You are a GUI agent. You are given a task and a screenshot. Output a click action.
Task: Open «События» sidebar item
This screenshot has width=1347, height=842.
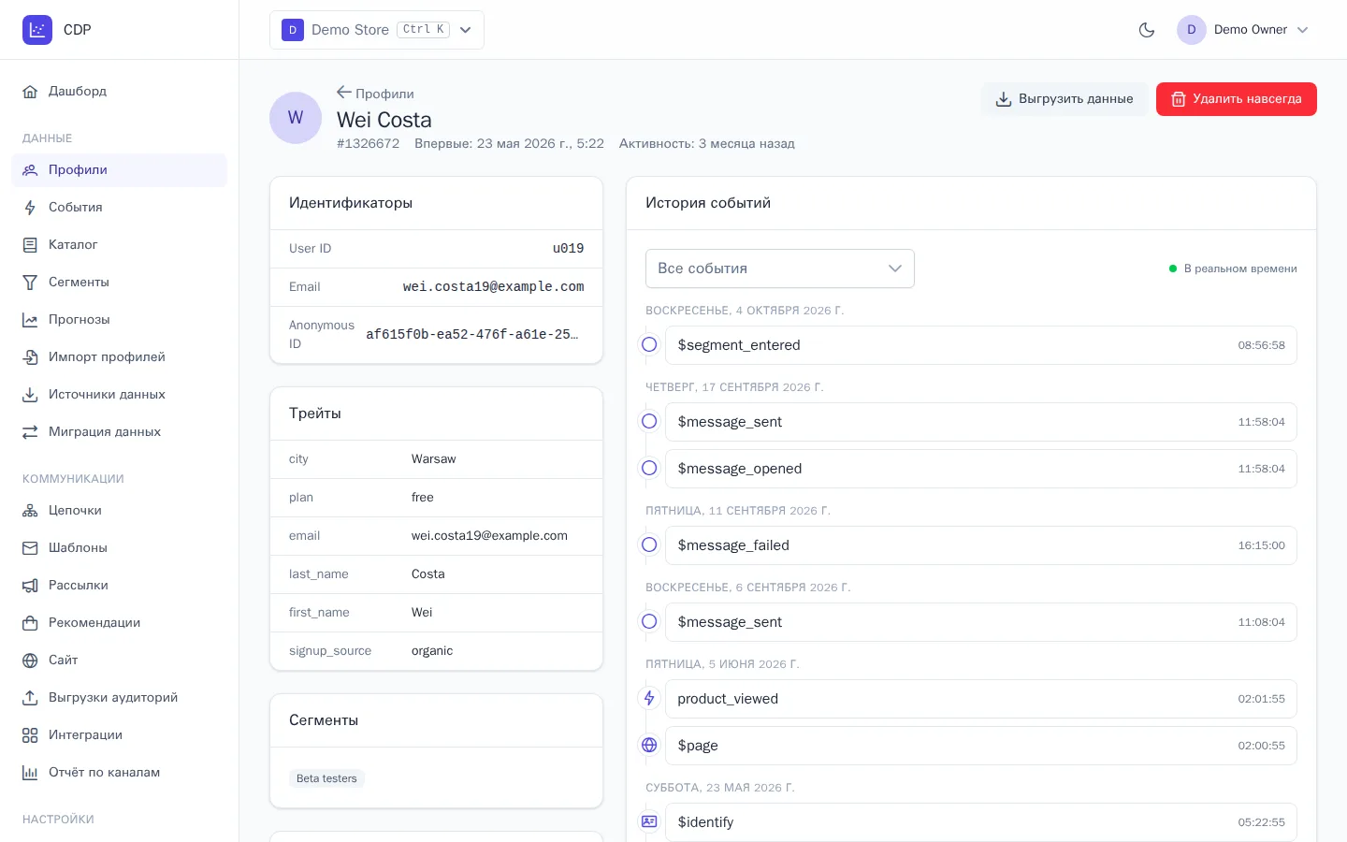[x=120, y=208]
